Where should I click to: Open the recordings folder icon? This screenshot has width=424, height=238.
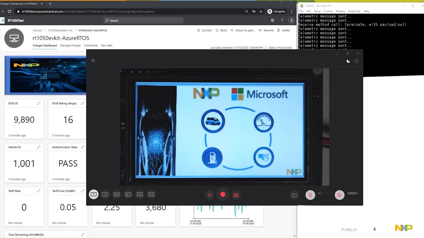294,195
